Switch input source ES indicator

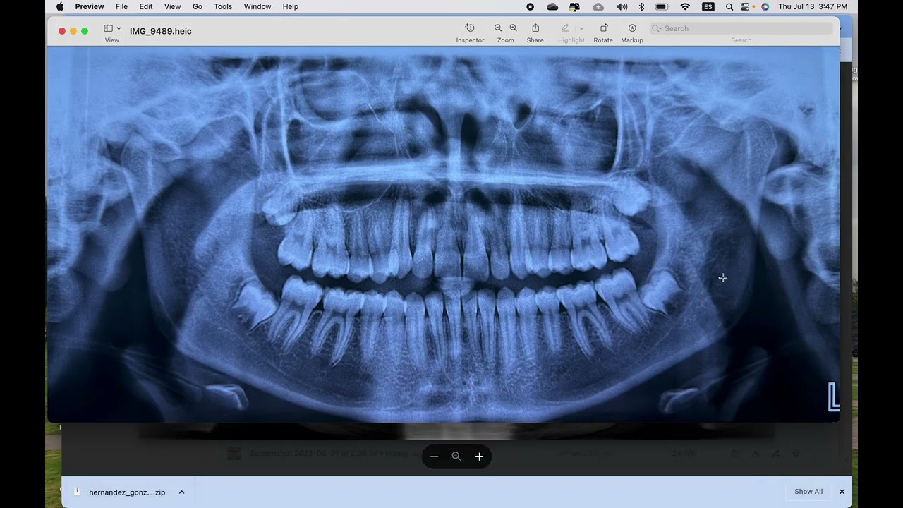click(708, 6)
